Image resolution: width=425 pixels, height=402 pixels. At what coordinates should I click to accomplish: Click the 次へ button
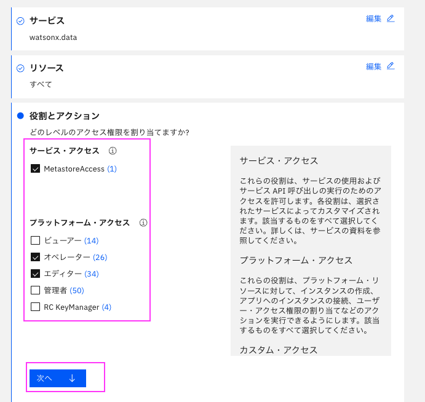coord(58,378)
